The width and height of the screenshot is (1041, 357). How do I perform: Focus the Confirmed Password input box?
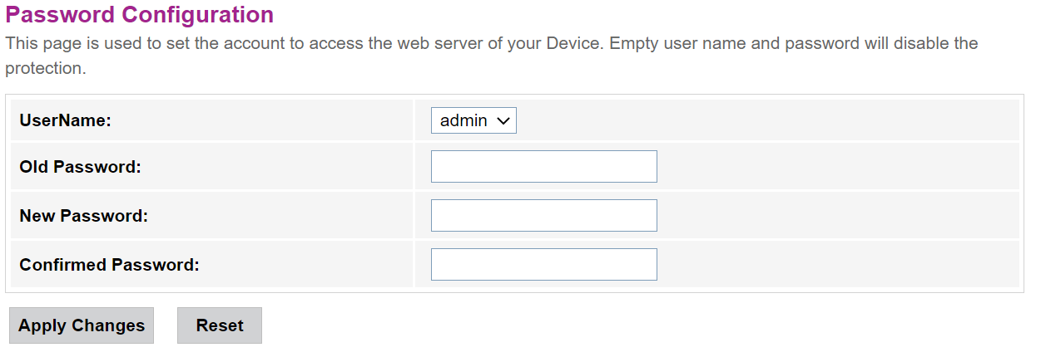pos(543,264)
